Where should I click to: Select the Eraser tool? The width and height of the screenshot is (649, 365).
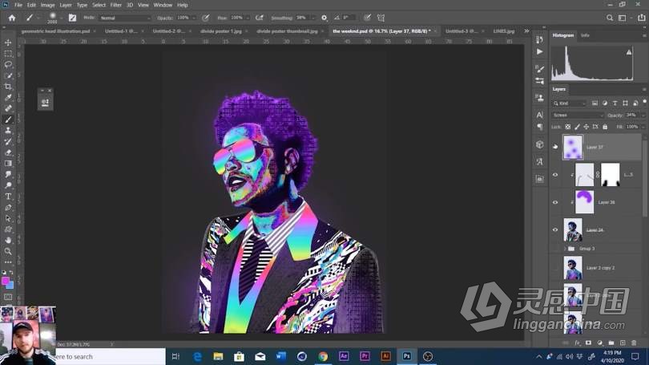[x=8, y=152]
